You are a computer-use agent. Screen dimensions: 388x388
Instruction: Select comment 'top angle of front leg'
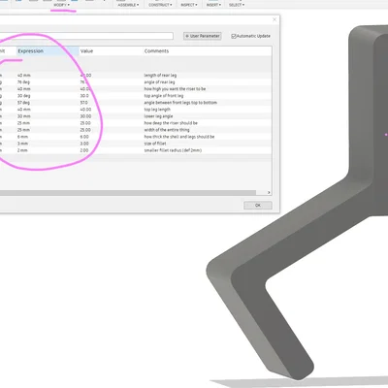click(164, 96)
